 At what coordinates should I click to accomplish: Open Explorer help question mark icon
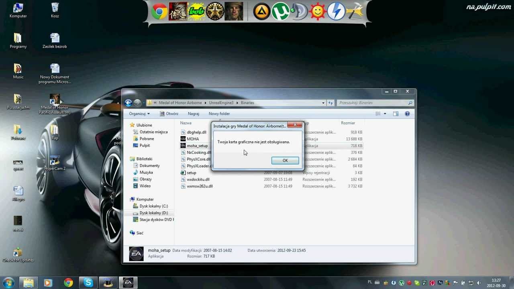click(x=407, y=114)
